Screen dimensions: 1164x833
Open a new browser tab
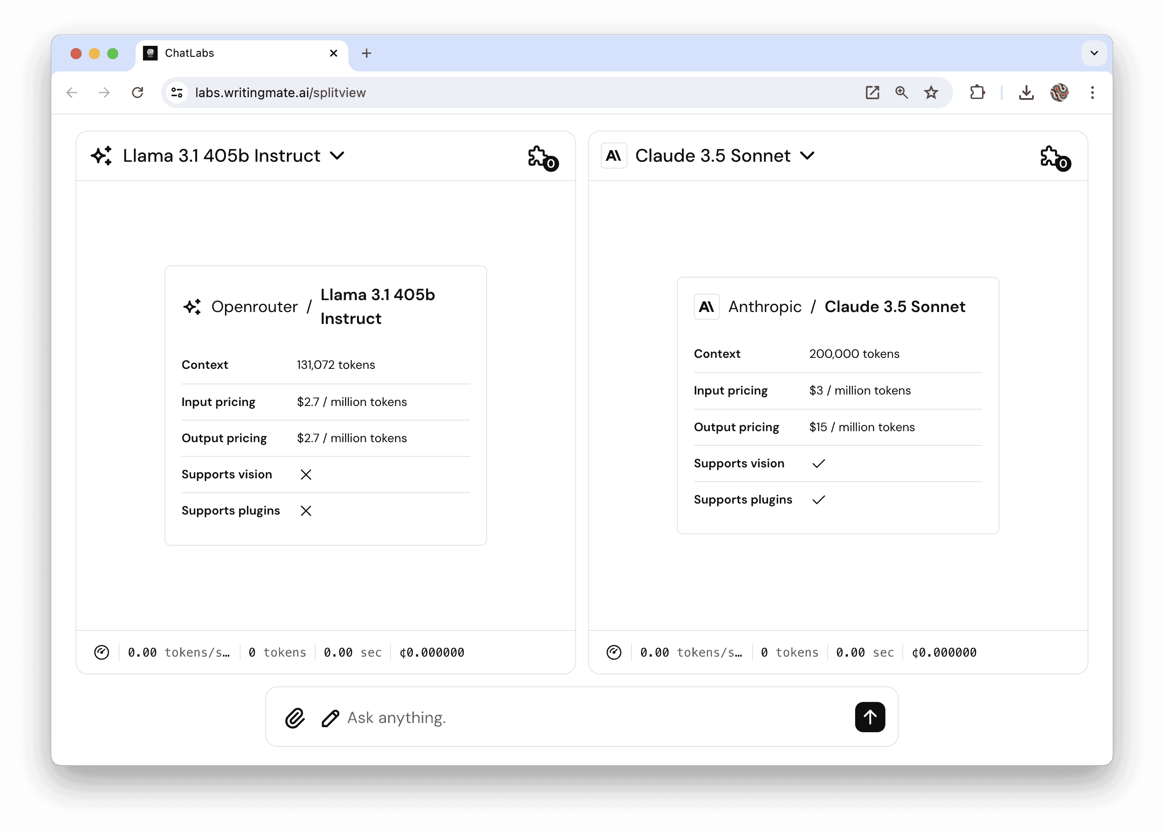click(366, 53)
